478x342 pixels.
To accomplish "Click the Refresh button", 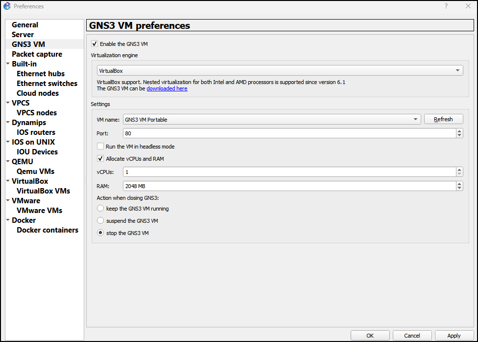I will (x=444, y=119).
